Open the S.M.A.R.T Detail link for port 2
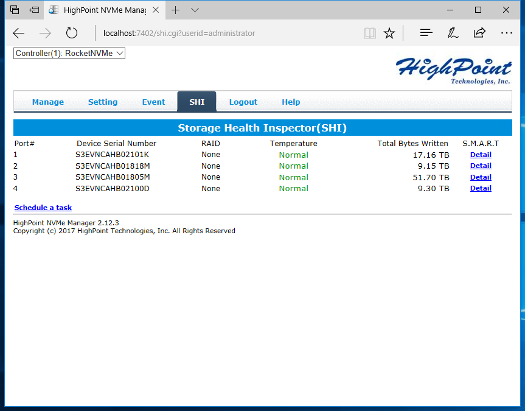The height and width of the screenshot is (411, 525). tap(481, 166)
